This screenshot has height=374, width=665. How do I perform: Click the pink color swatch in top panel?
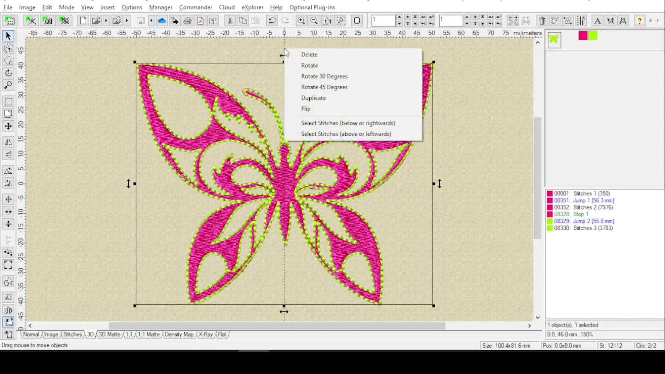pyautogui.click(x=583, y=35)
